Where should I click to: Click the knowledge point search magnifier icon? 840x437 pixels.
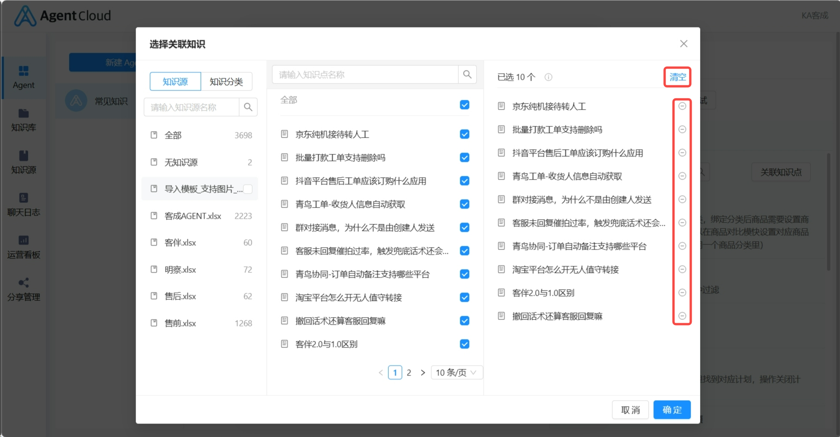click(x=467, y=75)
